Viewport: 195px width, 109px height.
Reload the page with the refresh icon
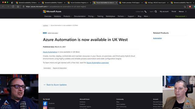coord(13,7)
